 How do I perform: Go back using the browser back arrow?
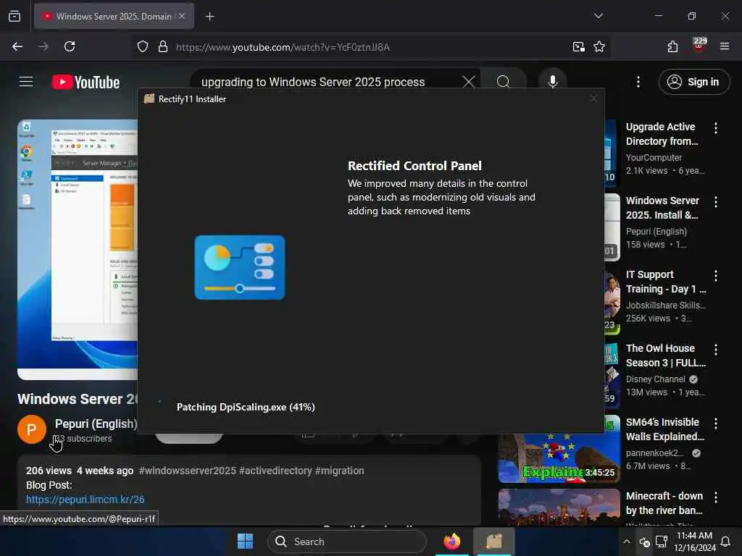point(17,46)
